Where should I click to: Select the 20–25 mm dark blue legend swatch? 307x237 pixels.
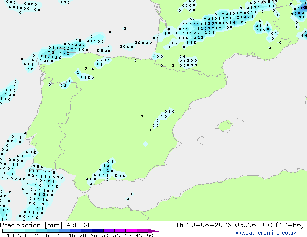point(87,231)
